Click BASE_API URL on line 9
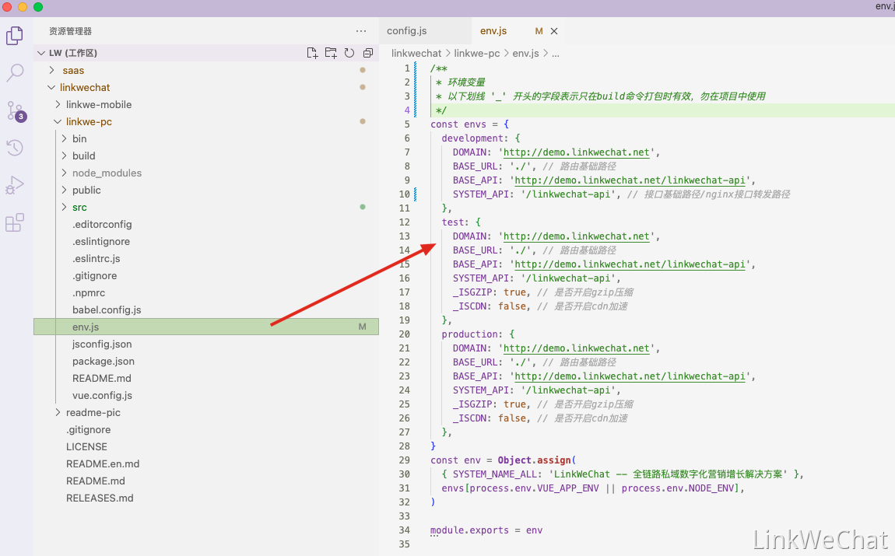The height and width of the screenshot is (556, 895). pyautogui.click(x=630, y=180)
